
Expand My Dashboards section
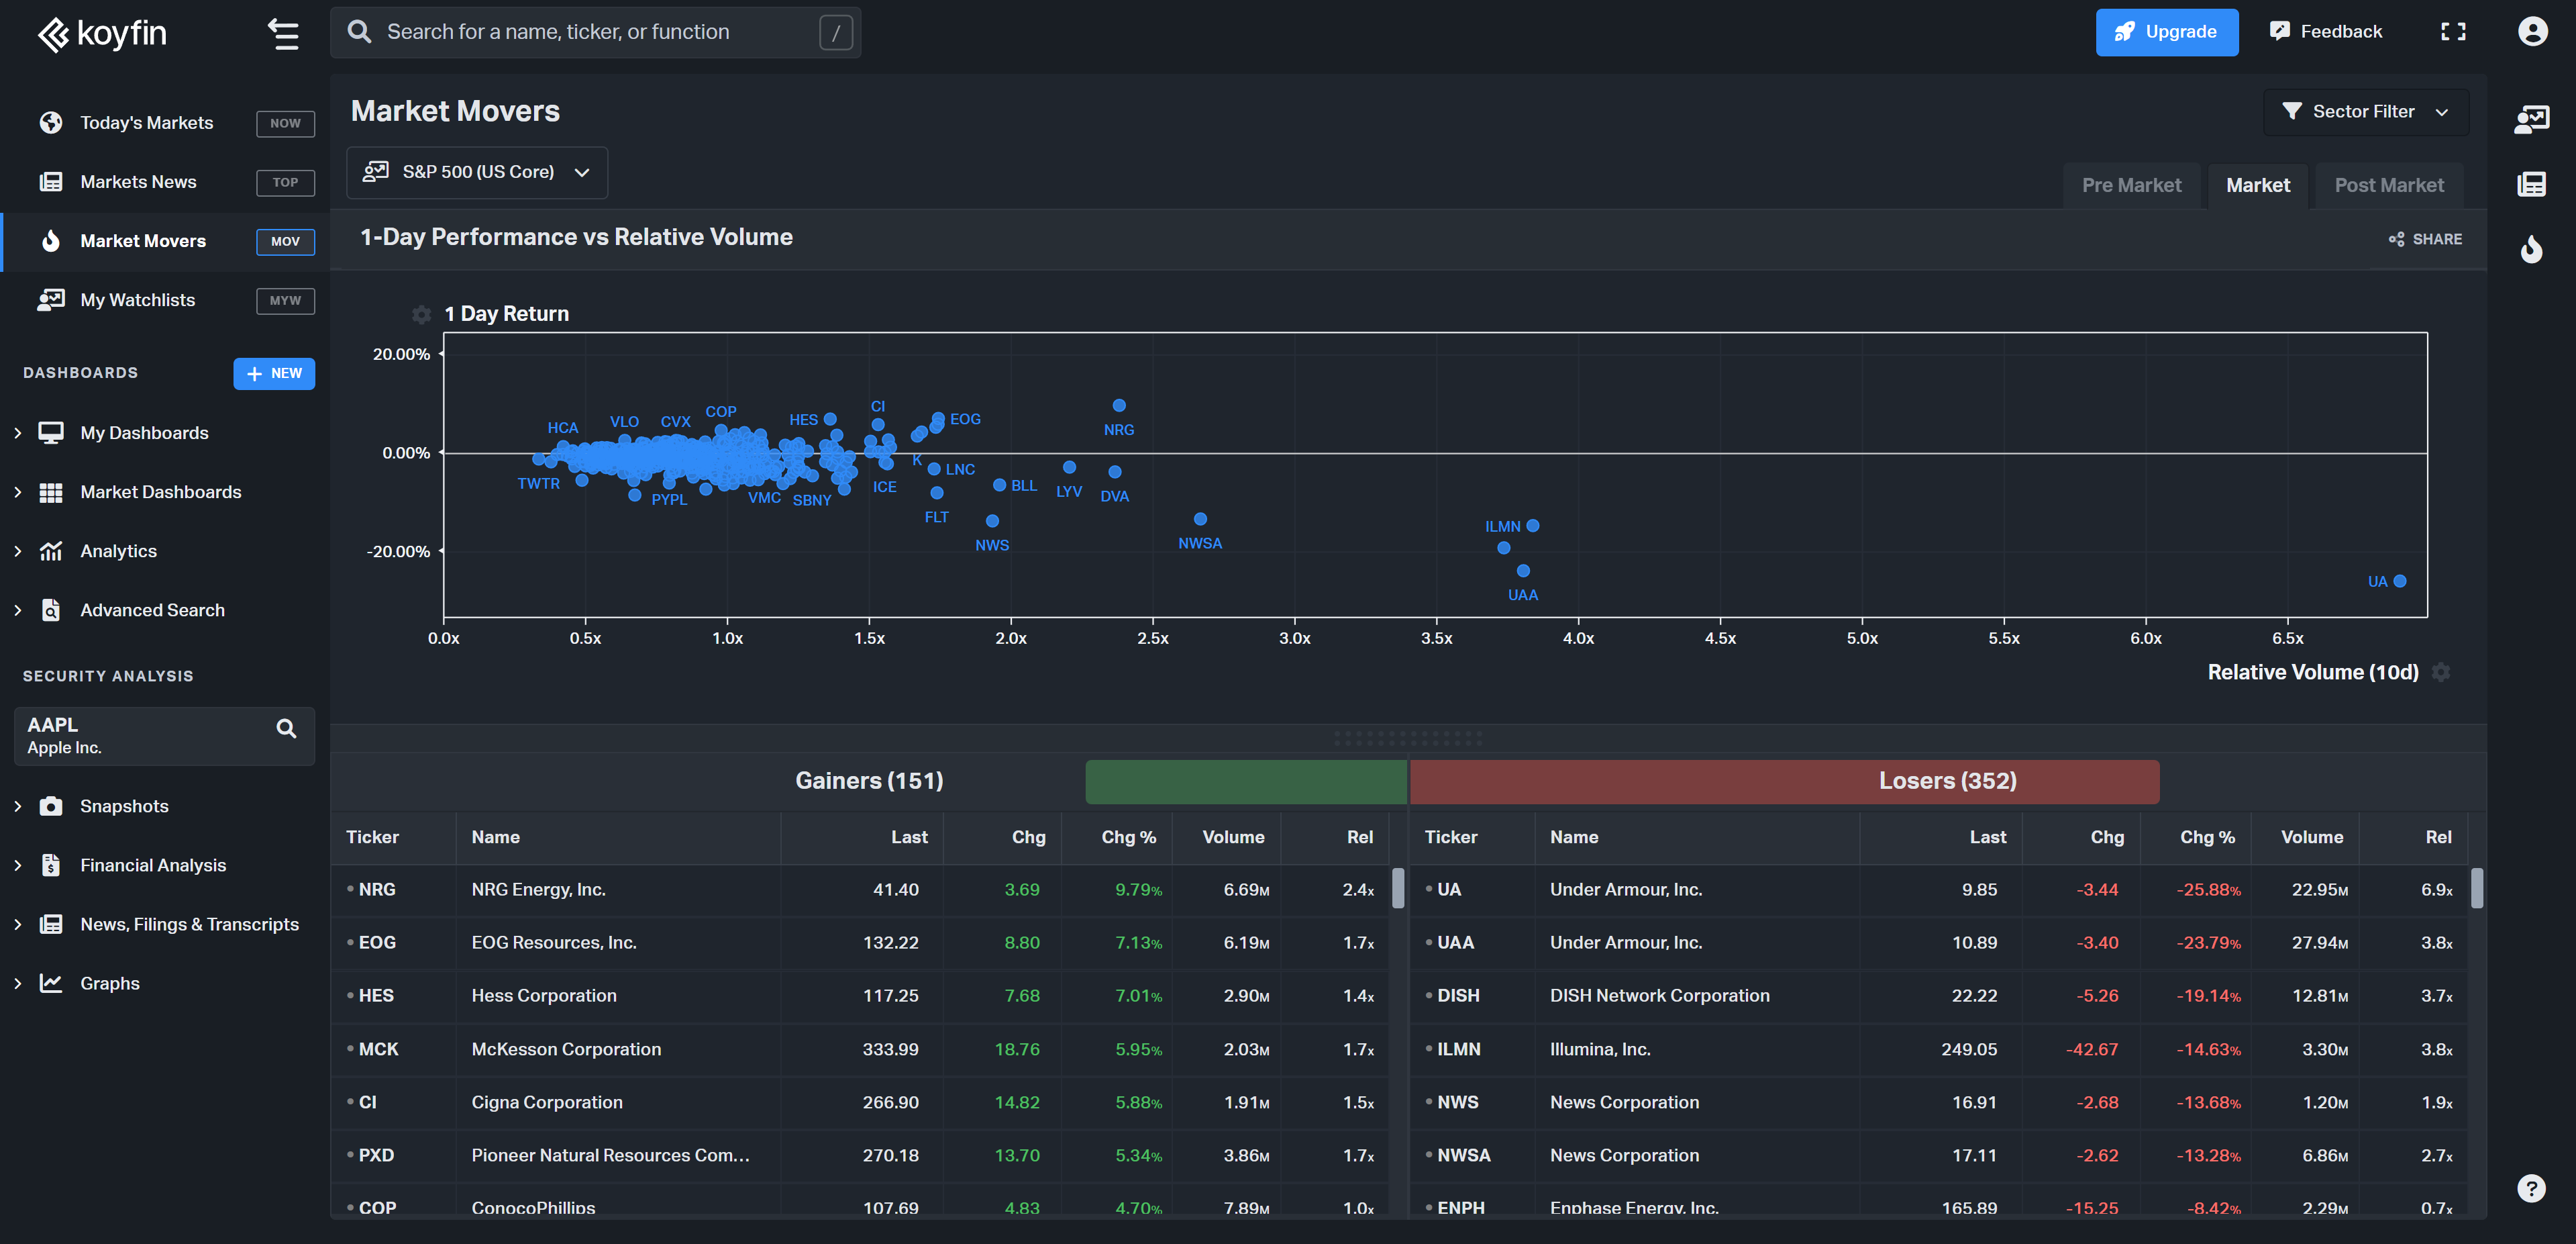(18, 433)
